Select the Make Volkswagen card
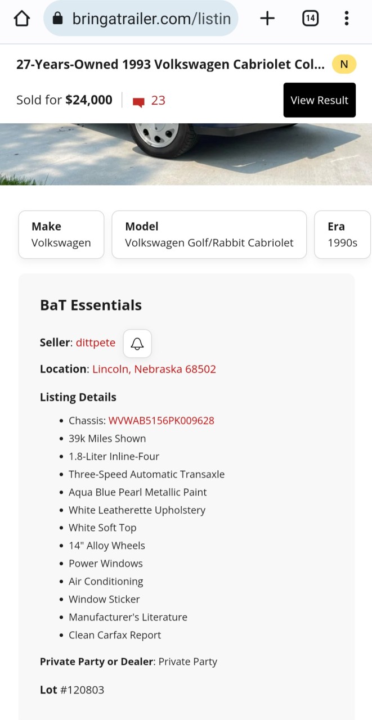 coord(61,235)
